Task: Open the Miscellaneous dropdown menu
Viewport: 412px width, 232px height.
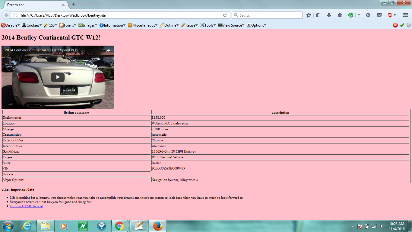Action: [143, 25]
